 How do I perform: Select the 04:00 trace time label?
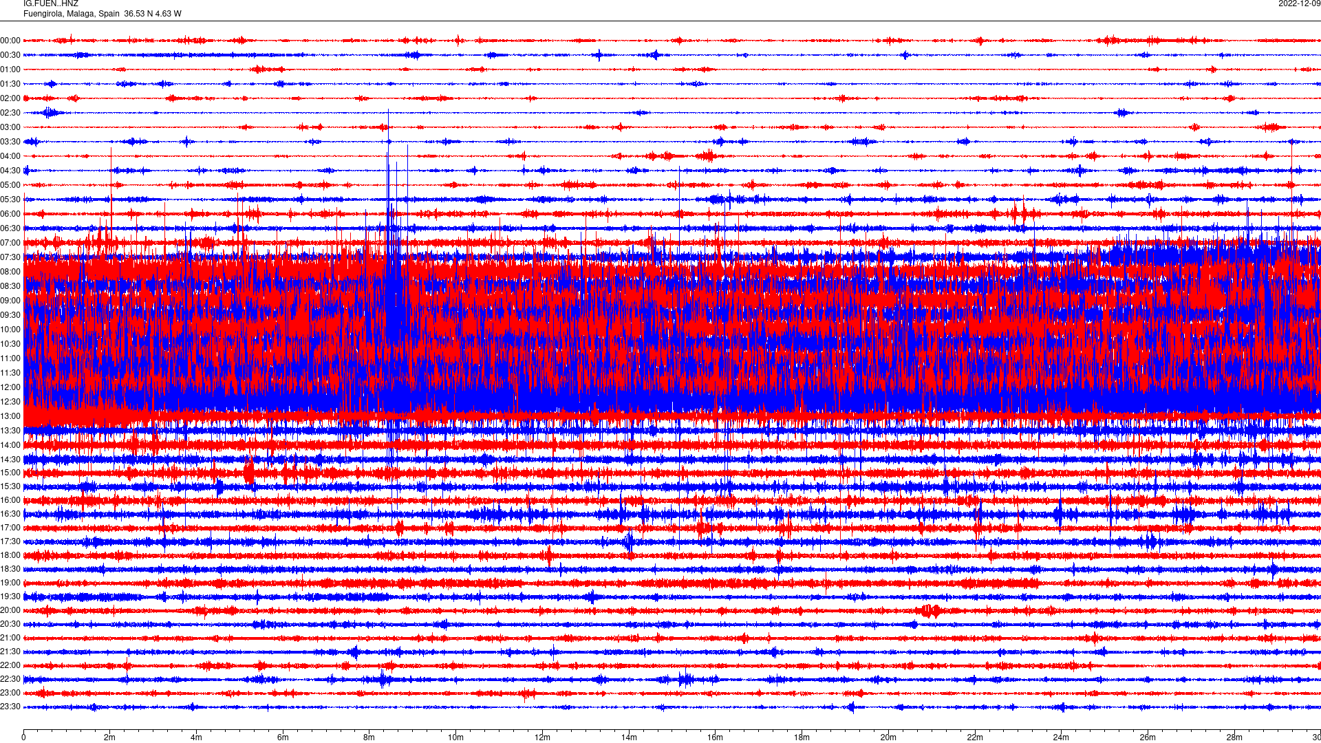[x=10, y=156]
